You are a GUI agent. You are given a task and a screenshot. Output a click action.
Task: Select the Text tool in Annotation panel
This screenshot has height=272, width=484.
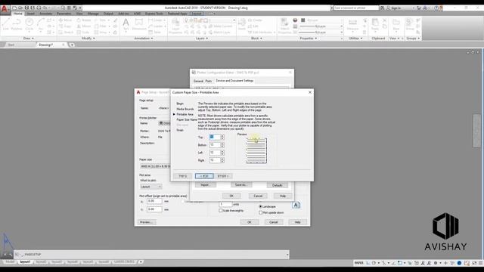coord(126,24)
